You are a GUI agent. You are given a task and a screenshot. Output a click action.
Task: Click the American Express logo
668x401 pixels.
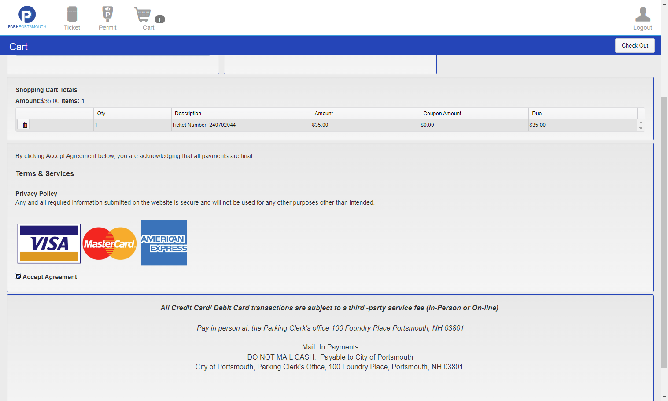click(x=164, y=243)
